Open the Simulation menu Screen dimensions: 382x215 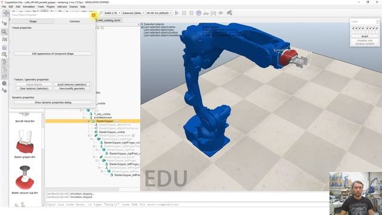(29, 7)
